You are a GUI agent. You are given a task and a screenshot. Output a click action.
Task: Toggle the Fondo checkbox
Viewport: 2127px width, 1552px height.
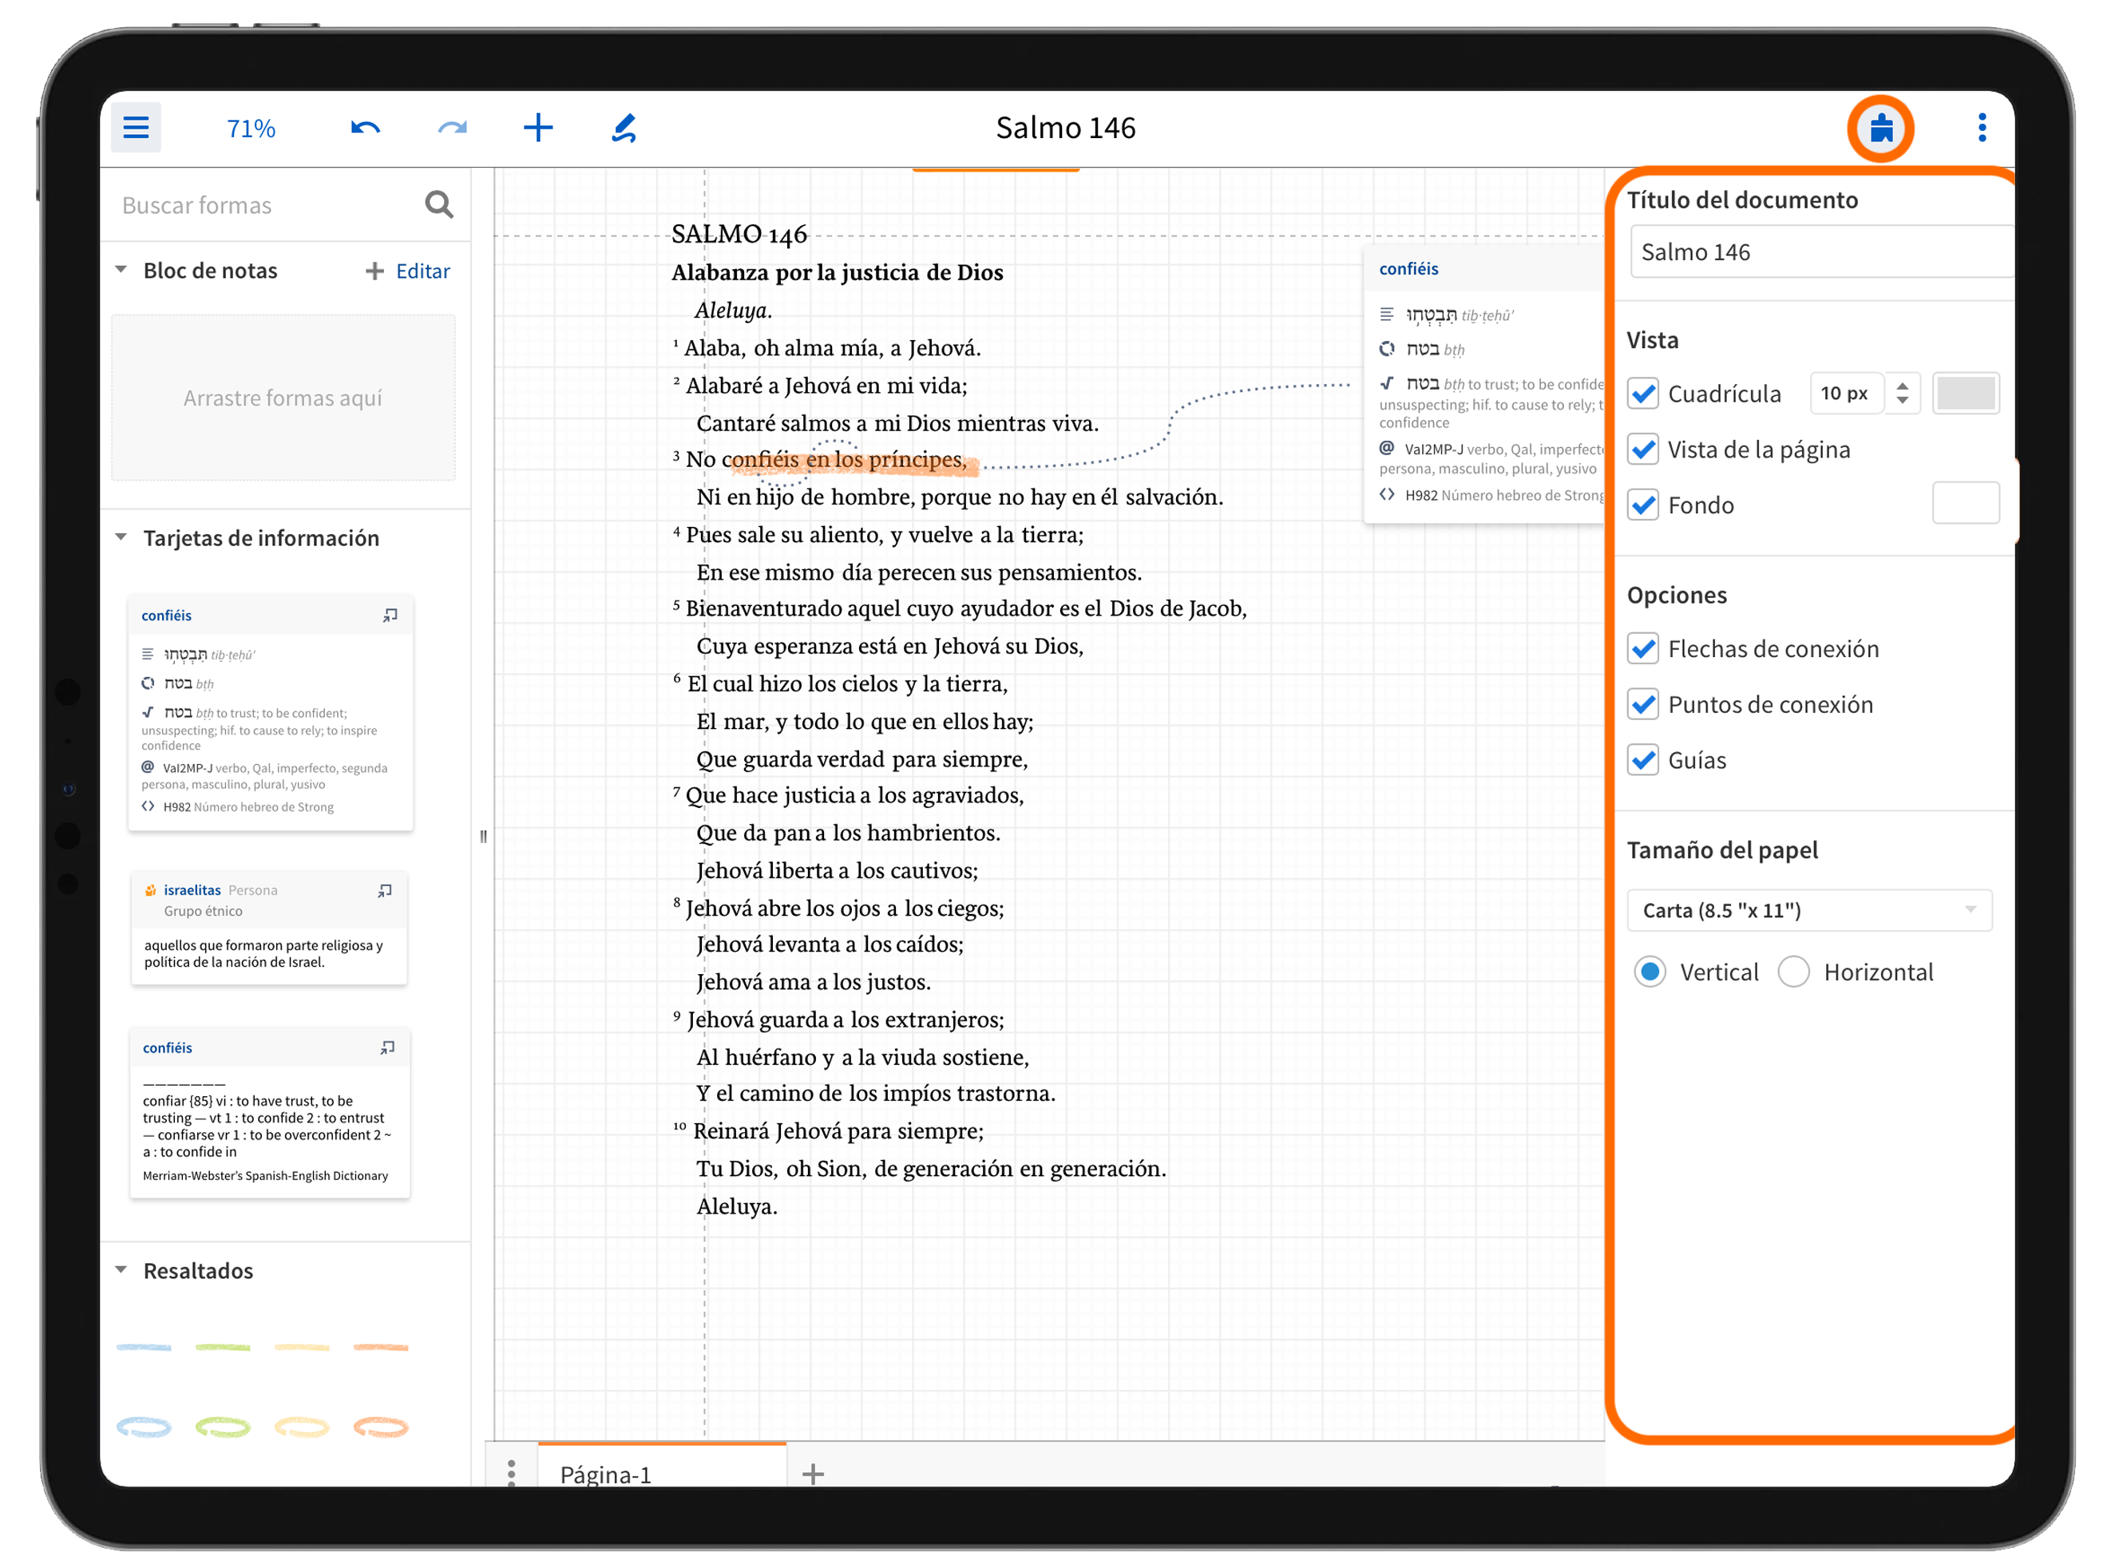[x=1644, y=505]
